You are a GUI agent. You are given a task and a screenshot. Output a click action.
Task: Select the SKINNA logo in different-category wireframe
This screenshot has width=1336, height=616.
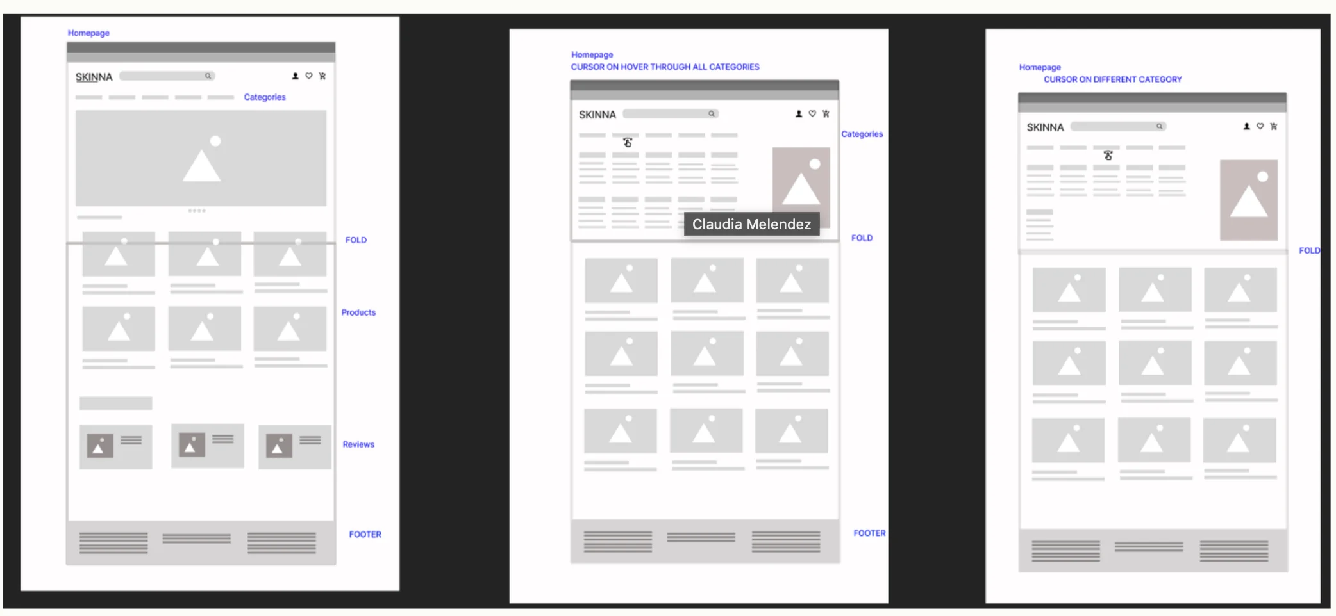(x=1045, y=127)
